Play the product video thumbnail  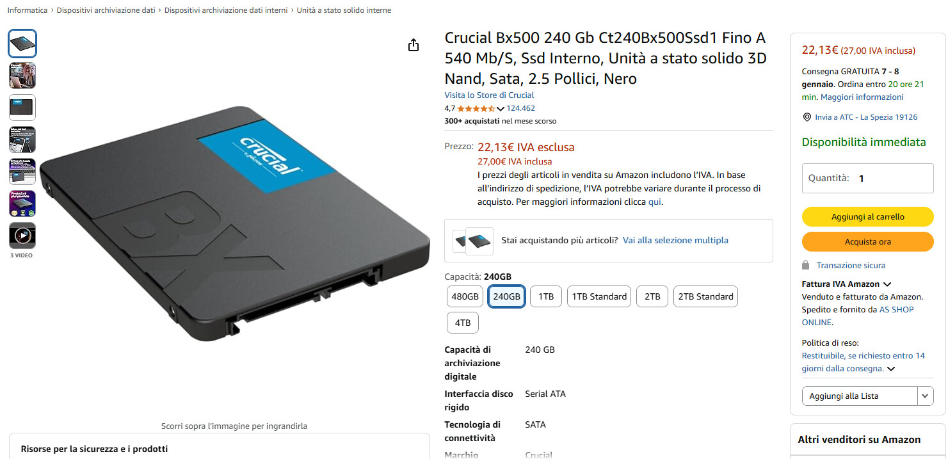pyautogui.click(x=22, y=236)
